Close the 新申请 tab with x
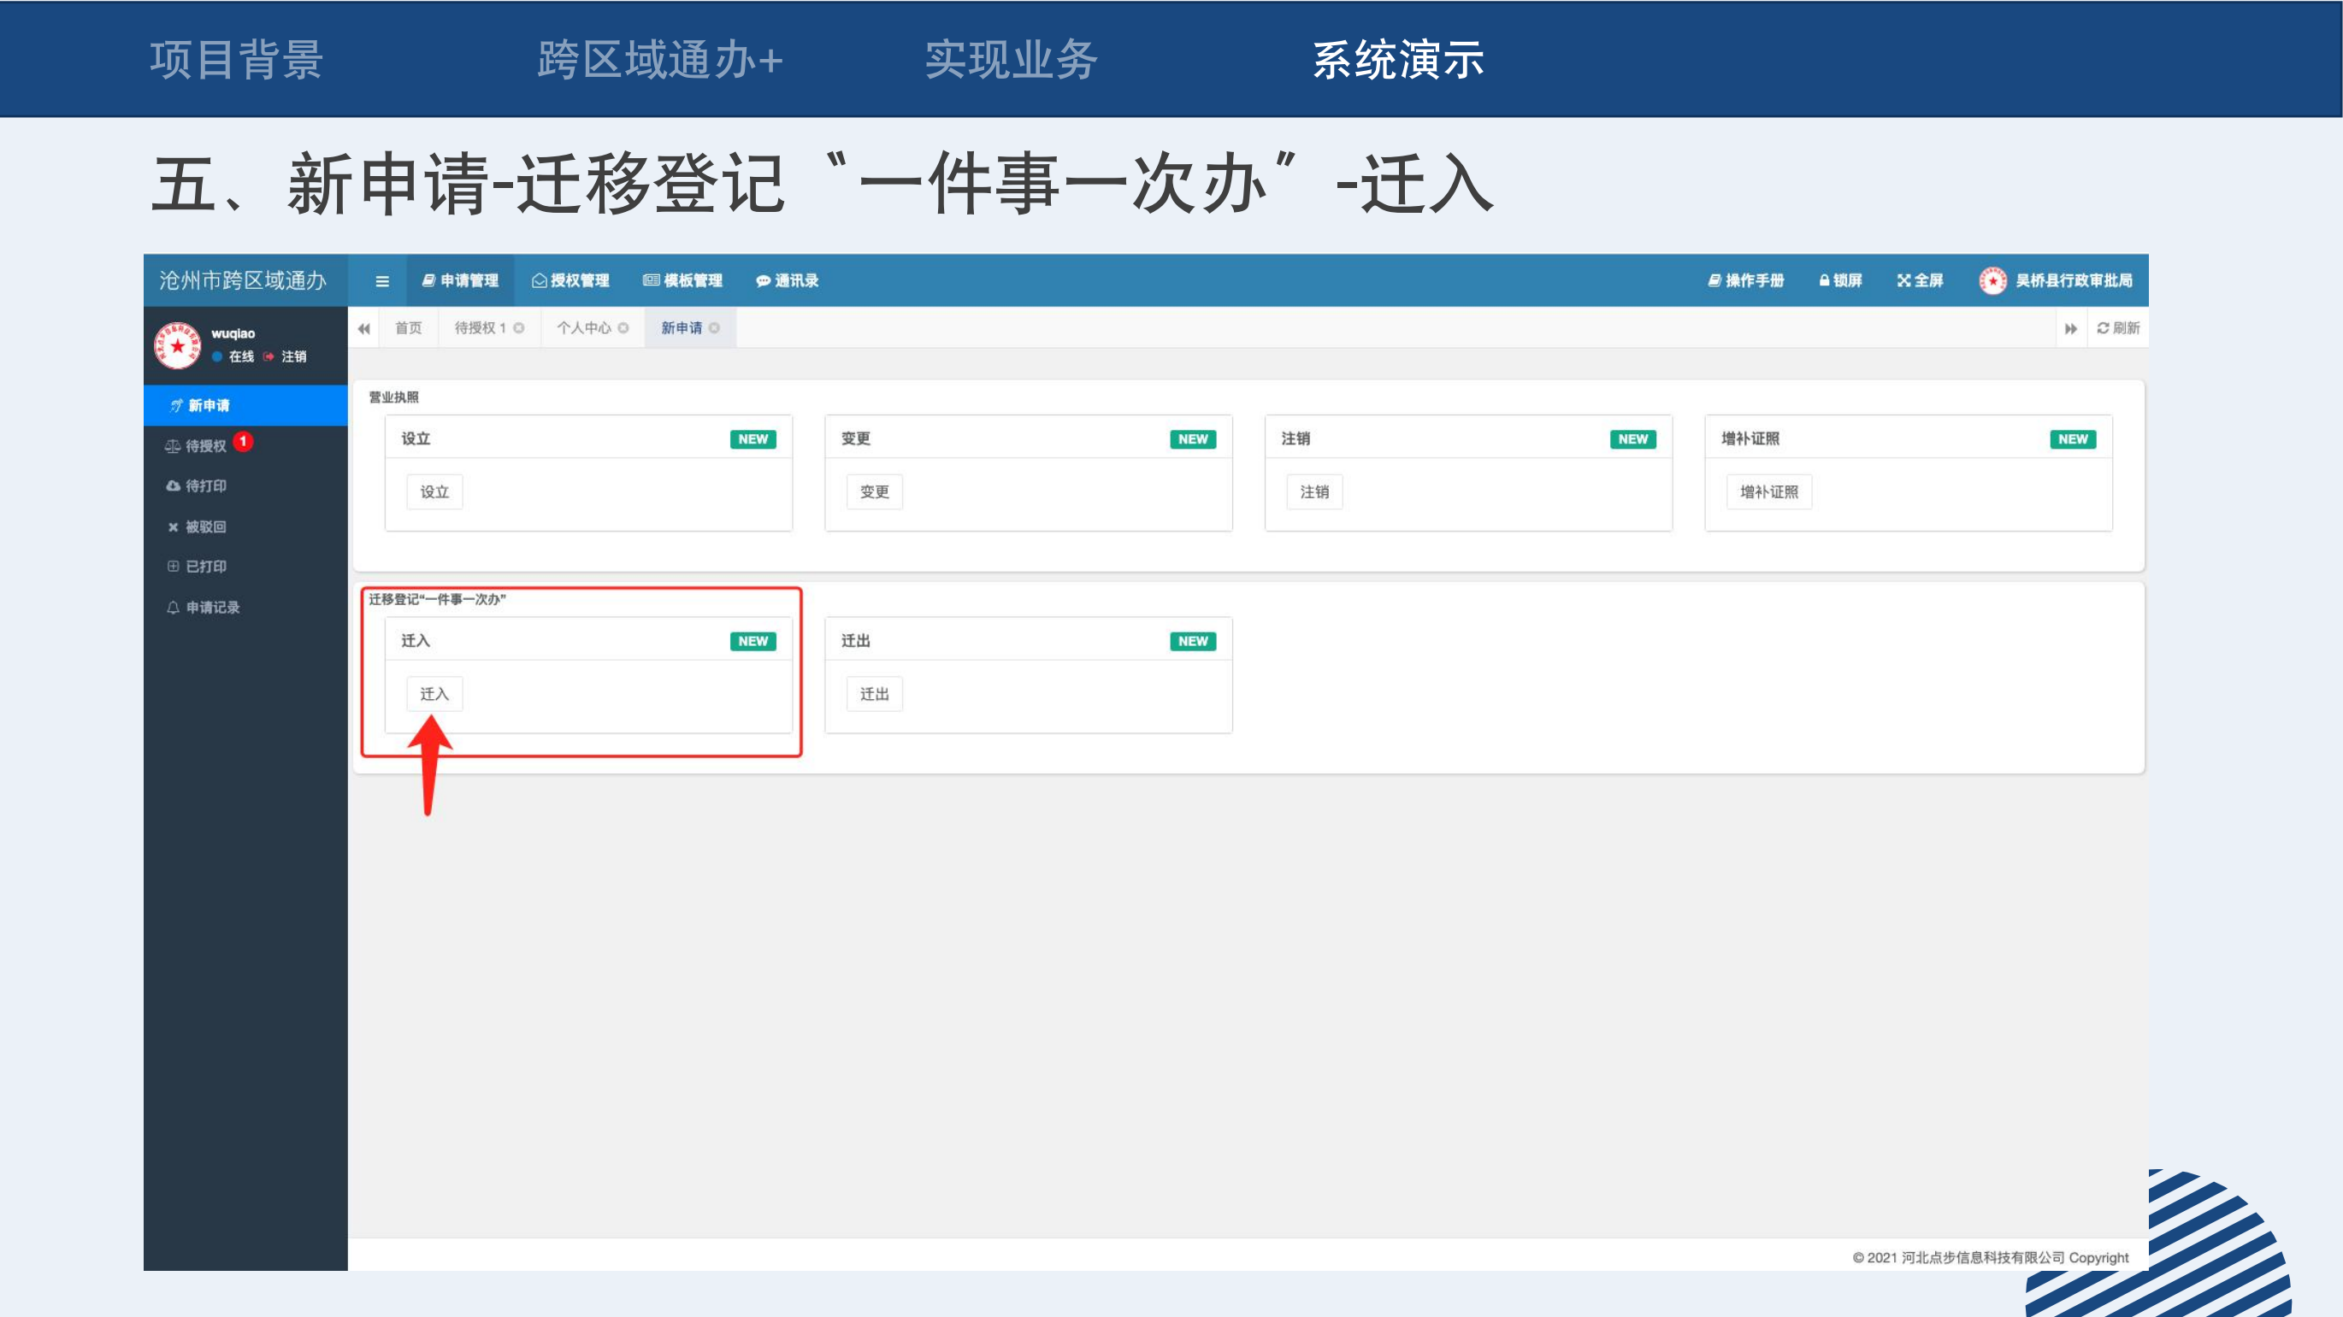Viewport: 2343px width, 1317px height. (715, 328)
